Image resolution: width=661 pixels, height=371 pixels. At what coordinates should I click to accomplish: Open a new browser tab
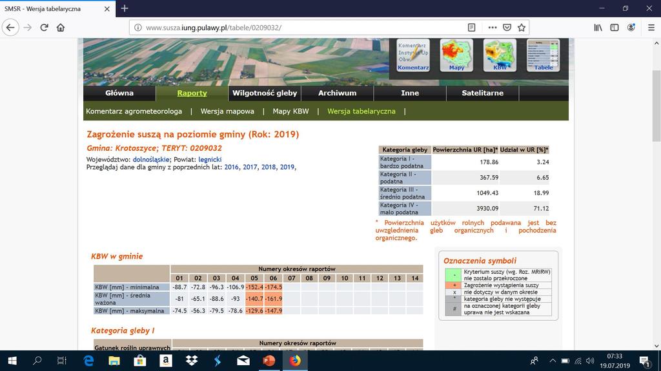click(125, 8)
